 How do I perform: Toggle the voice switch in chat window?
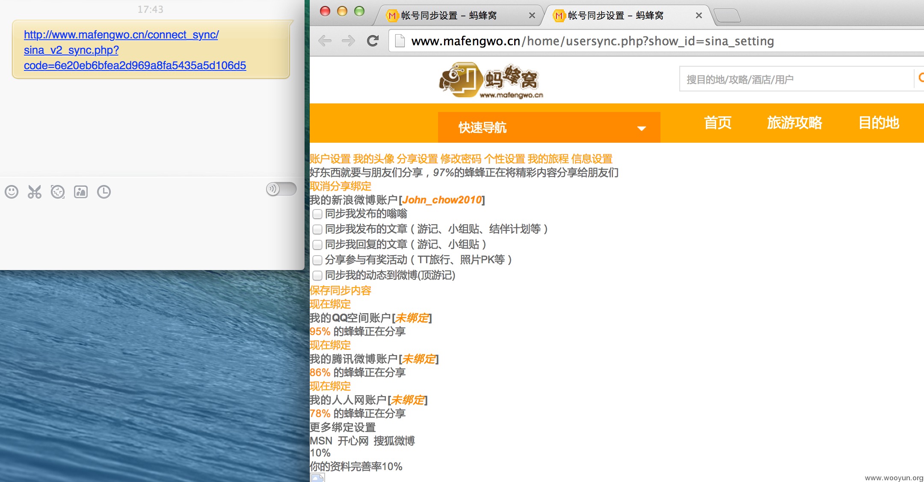[281, 189]
